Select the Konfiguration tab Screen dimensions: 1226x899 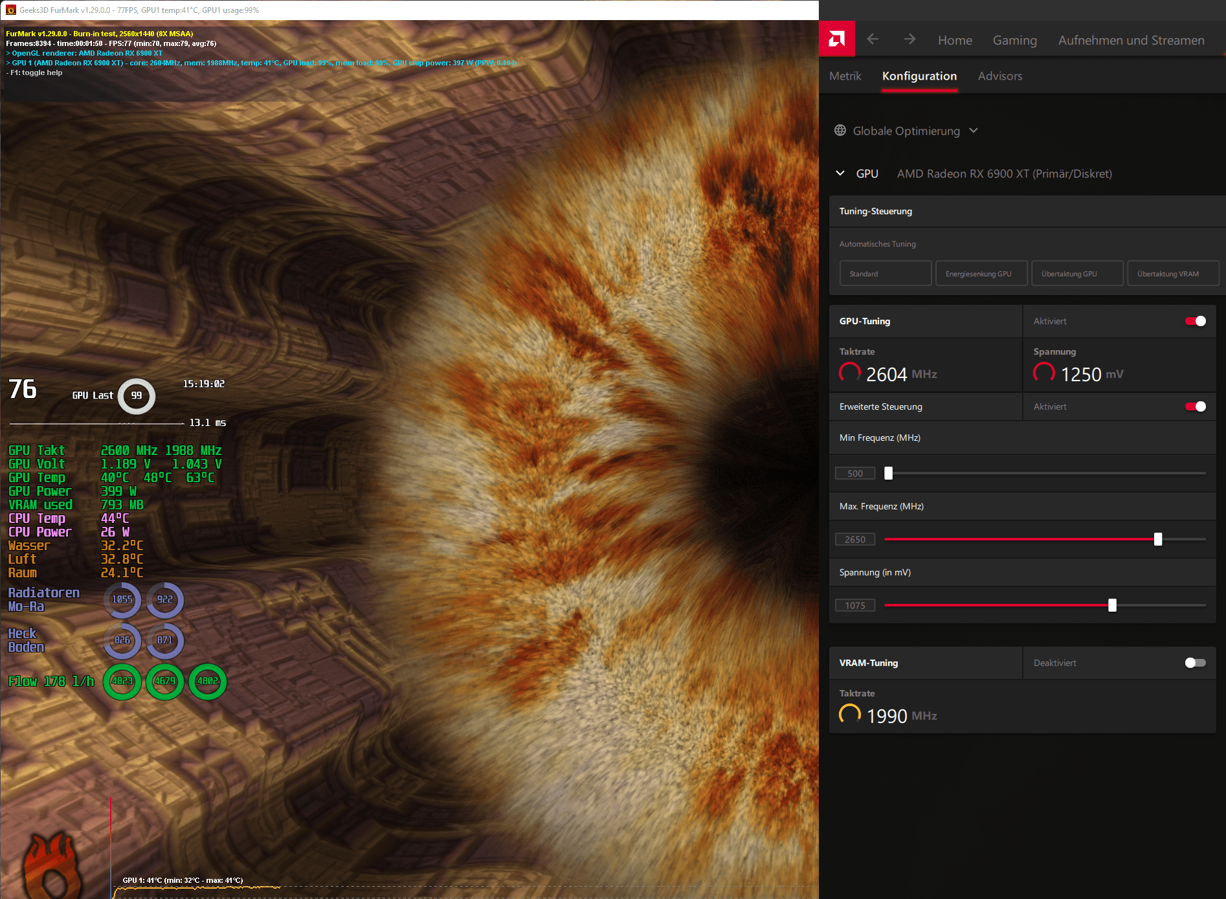click(919, 76)
